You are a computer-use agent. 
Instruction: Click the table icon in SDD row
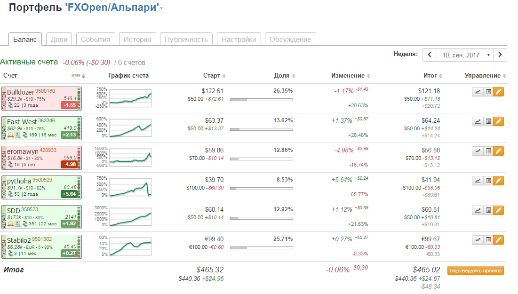point(488,210)
